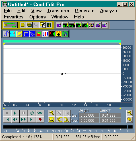This screenshot has width=136, height=141.
Task: Zoom to left edge of selection
Action: click(x=59, y=119)
